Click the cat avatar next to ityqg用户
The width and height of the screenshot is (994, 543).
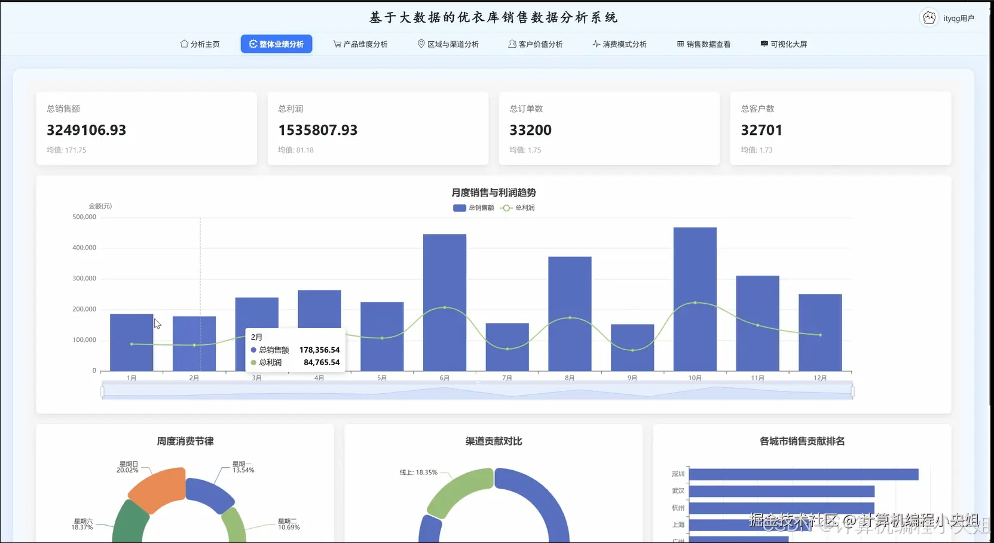929,17
